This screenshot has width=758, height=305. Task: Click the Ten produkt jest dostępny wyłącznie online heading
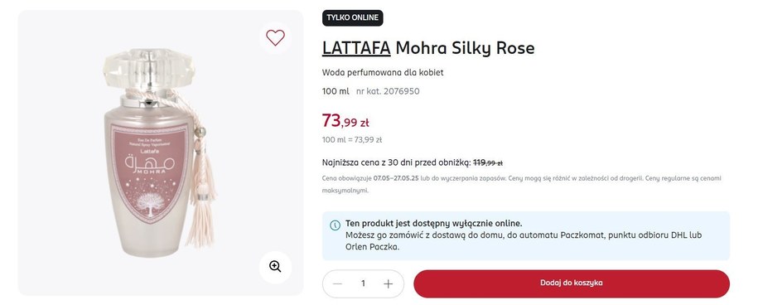pos(433,223)
